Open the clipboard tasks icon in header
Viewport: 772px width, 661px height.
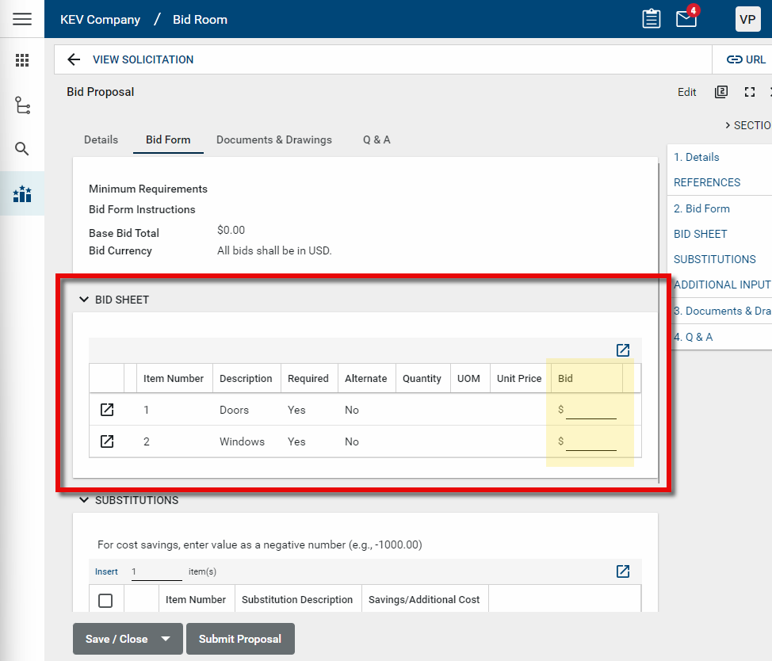[x=652, y=19]
